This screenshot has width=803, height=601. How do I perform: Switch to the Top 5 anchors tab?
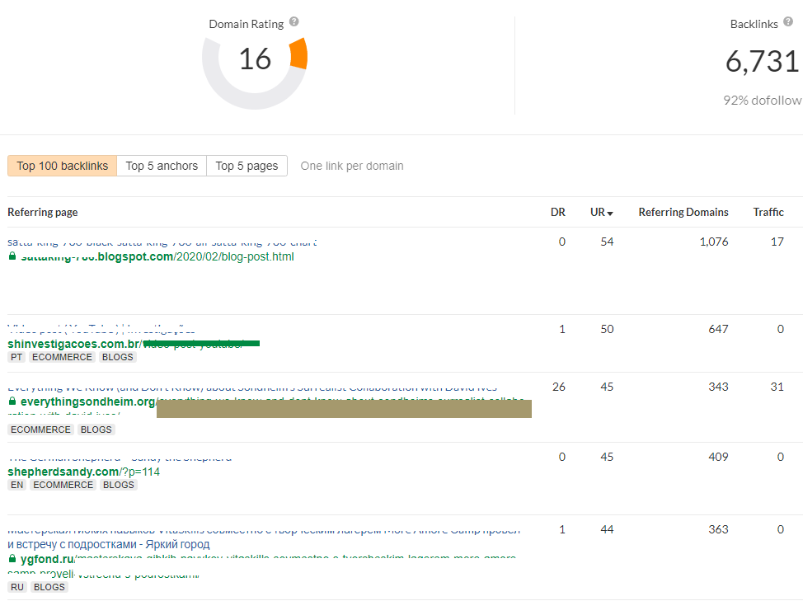coord(162,166)
